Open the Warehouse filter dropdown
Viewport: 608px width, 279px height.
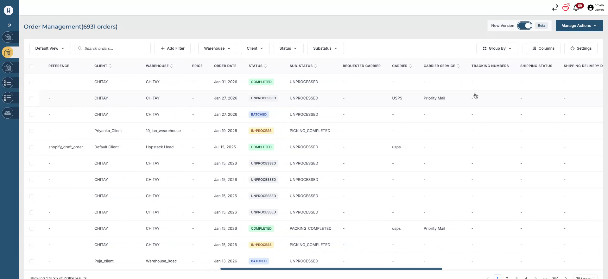217,48
